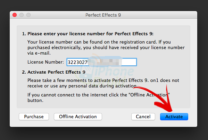
Task: Cancel the activation dialog
Action: (143, 116)
